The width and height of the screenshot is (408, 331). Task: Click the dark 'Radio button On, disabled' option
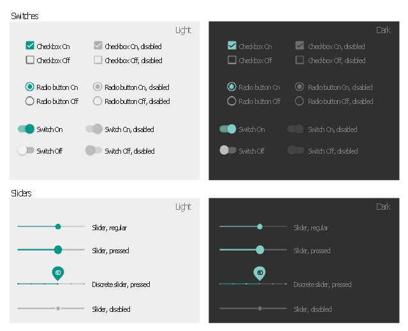click(x=300, y=87)
